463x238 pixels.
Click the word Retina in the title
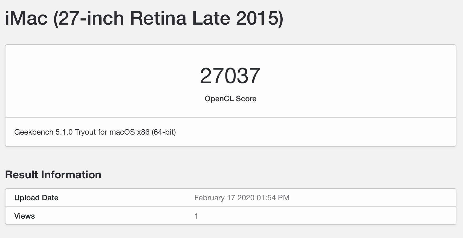pos(158,19)
